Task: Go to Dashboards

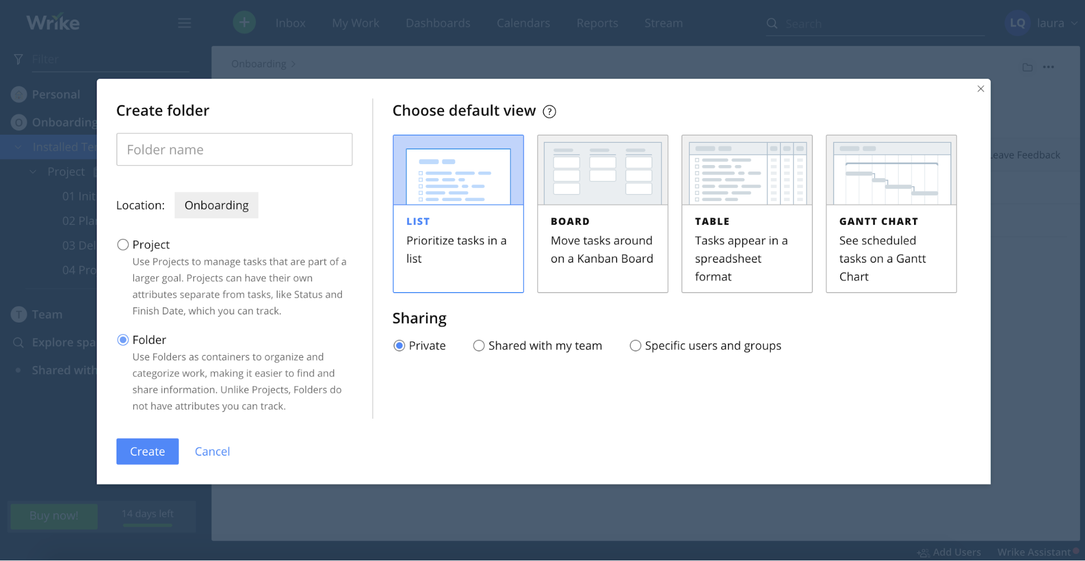Action: tap(438, 23)
